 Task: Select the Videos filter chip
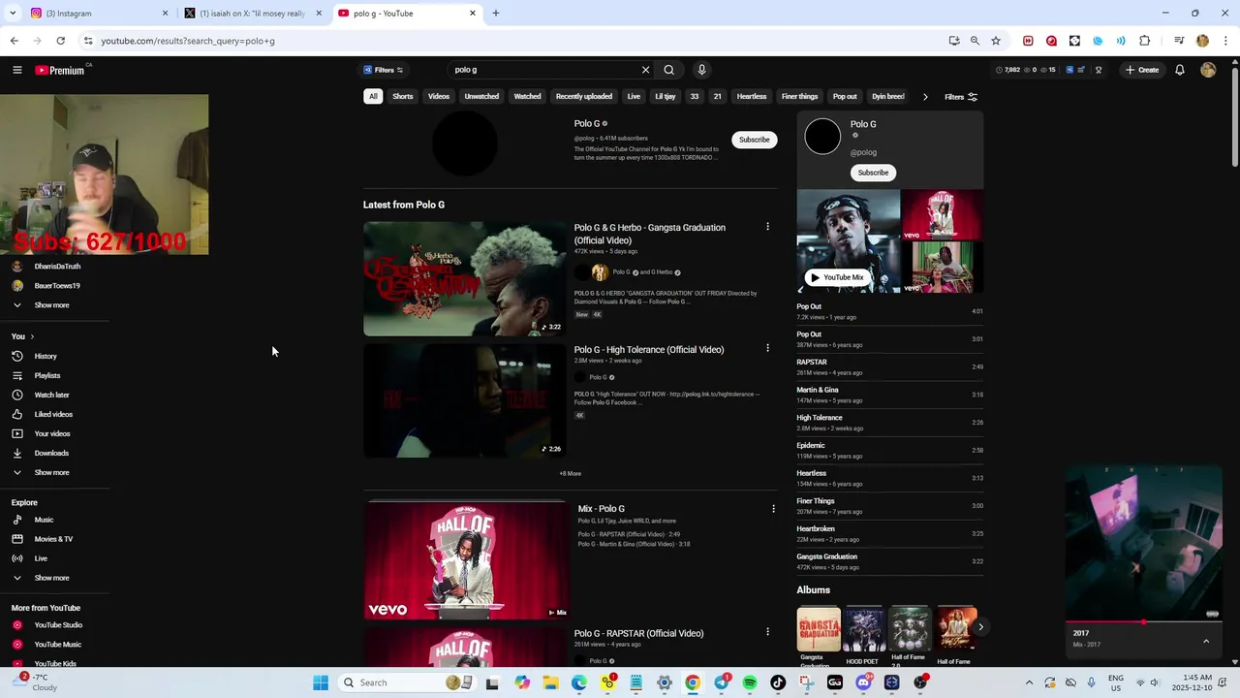coord(439,97)
